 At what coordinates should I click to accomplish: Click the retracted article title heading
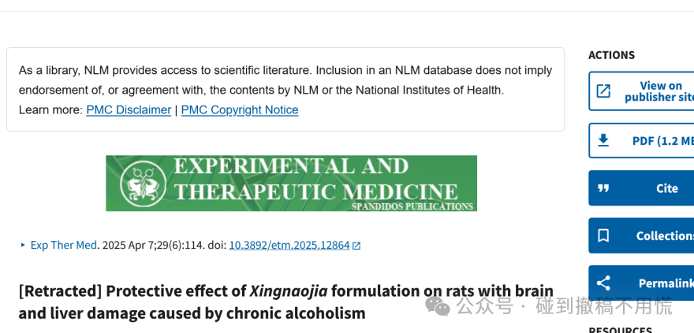point(286,302)
